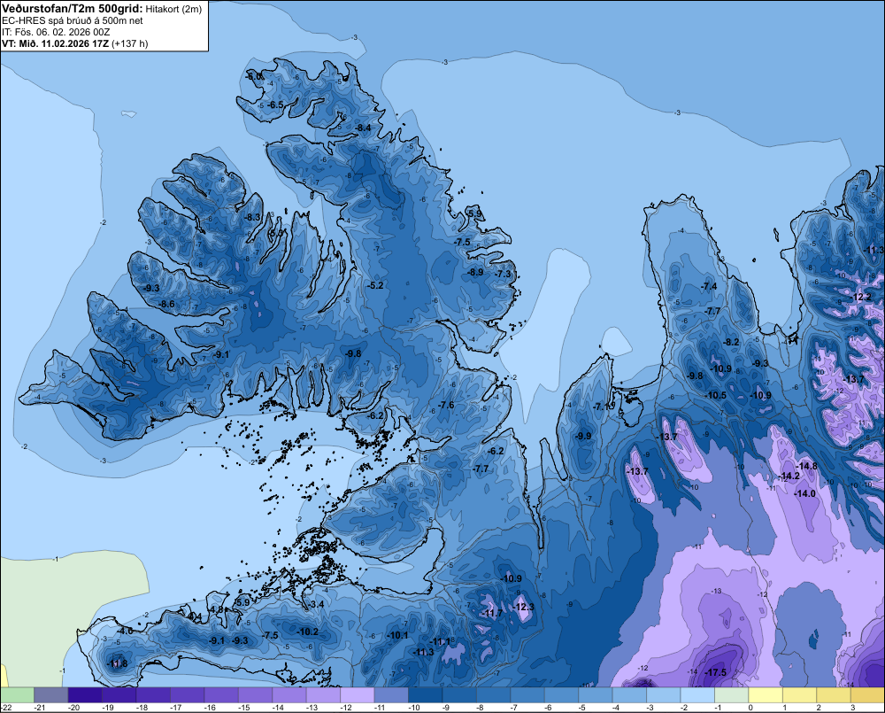The width and height of the screenshot is (885, 713).
Task: Click the -11.8 temperature value
Action: [x=118, y=663]
